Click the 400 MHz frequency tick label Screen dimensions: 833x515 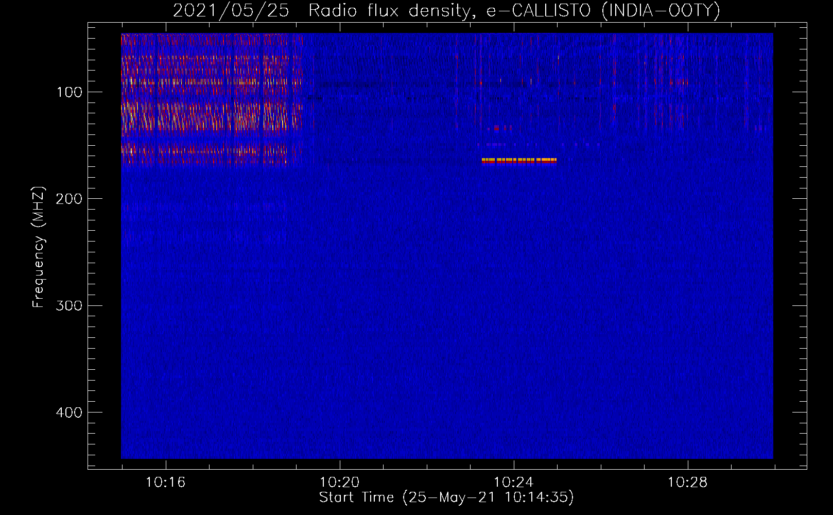coord(69,413)
